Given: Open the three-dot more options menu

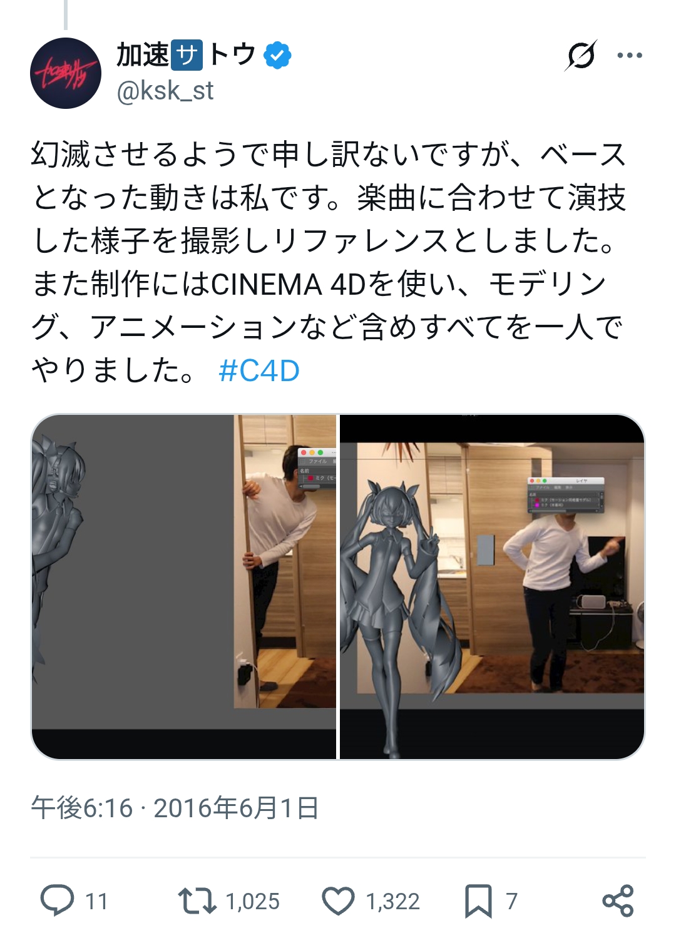Looking at the screenshot, I should point(630,56).
